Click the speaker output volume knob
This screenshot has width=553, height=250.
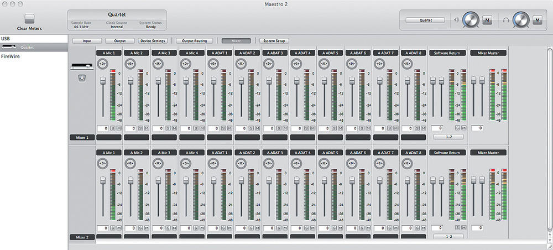471,20
